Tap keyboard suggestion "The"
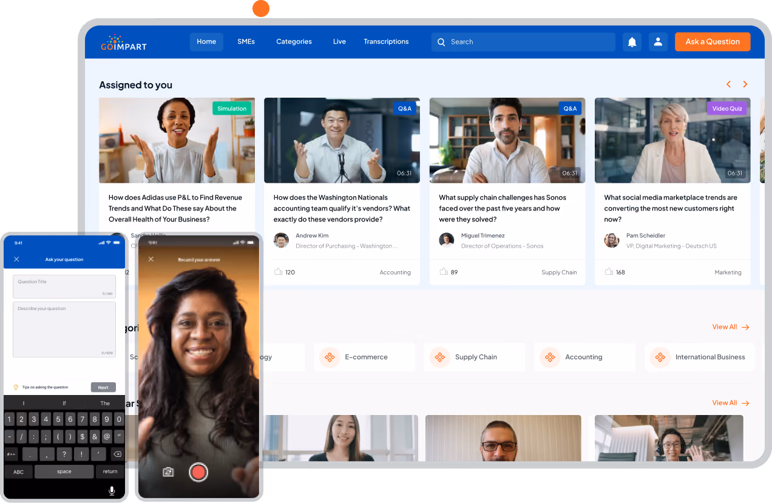Image resolution: width=772 pixels, height=503 pixels. (105, 403)
